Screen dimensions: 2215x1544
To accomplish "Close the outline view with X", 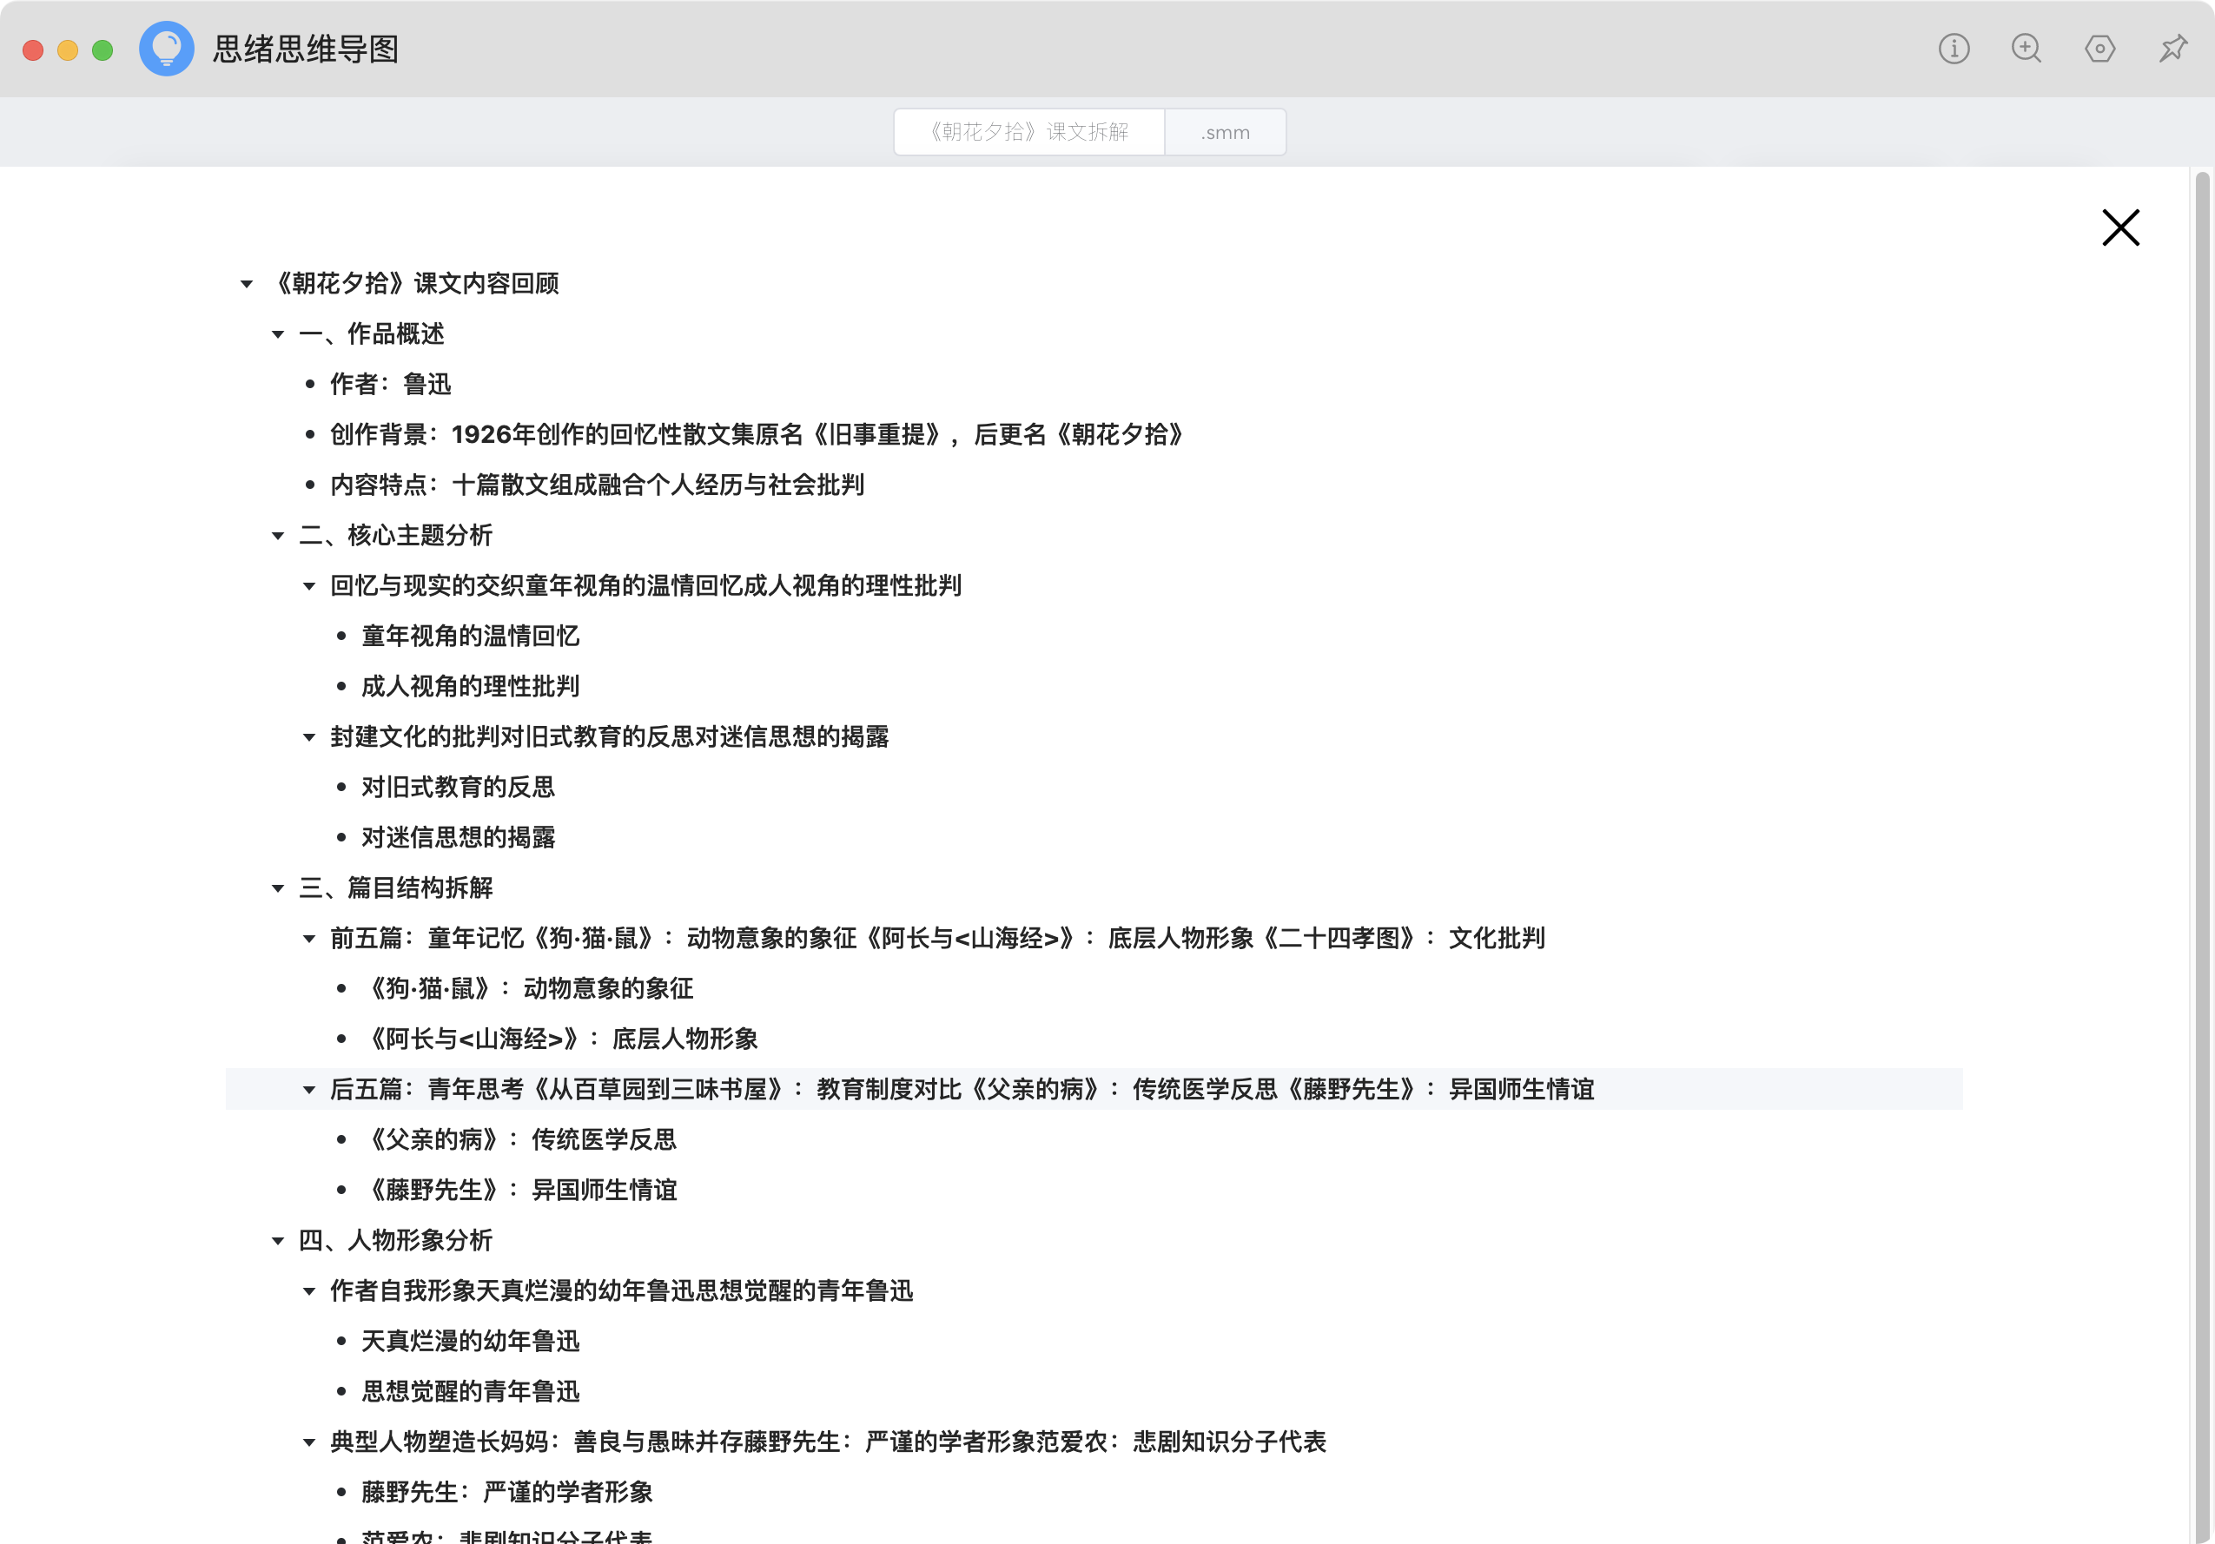I will click(2120, 228).
